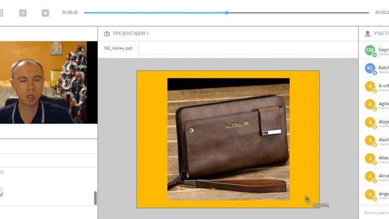The width and height of the screenshot is (389, 219).
Task: Click the avatar beside Alenl participant
Action: coord(370,141)
